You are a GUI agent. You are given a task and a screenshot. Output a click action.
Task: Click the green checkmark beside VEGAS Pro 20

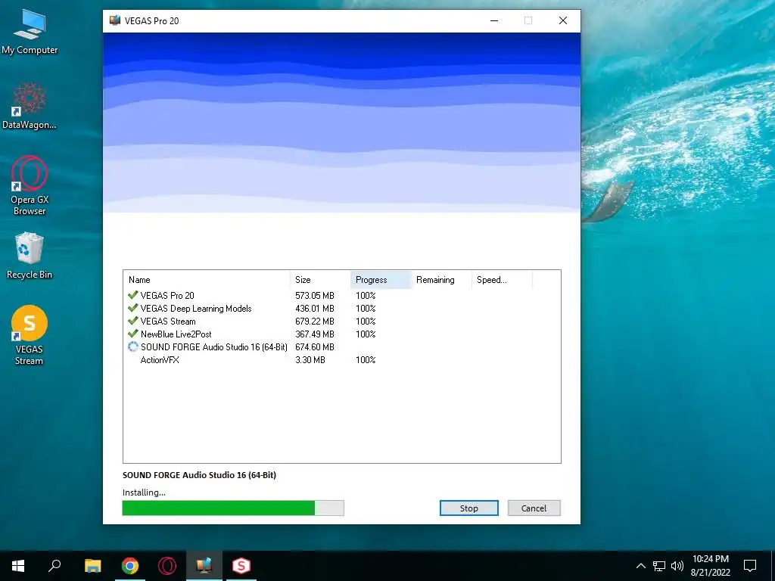click(x=132, y=295)
